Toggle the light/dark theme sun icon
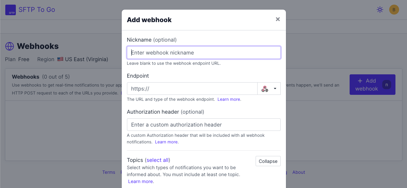 380,10
